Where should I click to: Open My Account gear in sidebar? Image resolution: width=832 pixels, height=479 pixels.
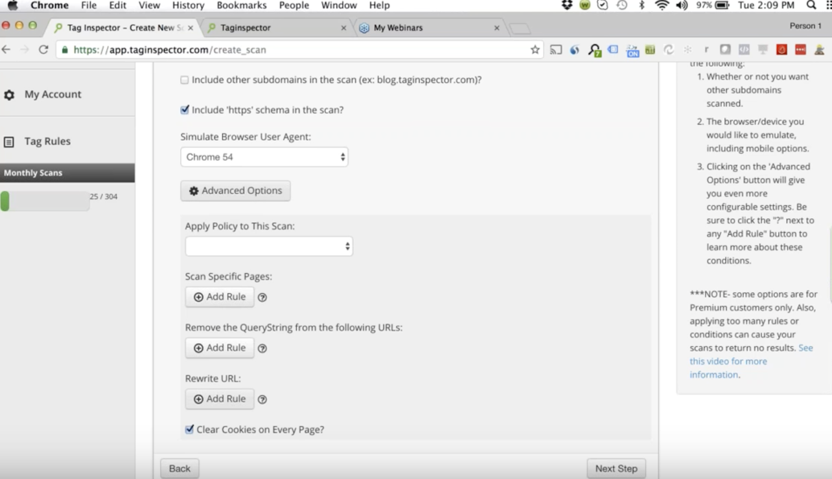click(x=9, y=95)
